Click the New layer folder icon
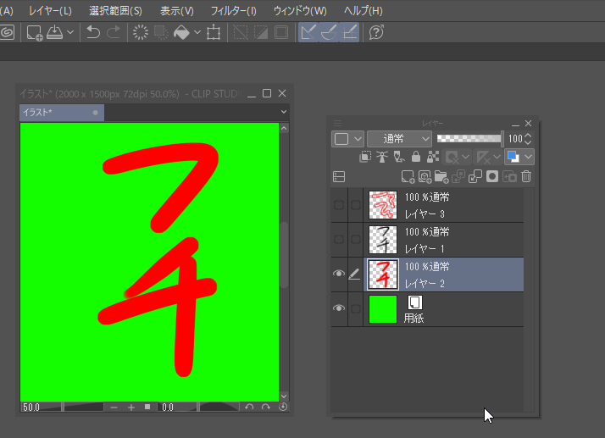This screenshot has height=438, width=605. click(x=441, y=177)
